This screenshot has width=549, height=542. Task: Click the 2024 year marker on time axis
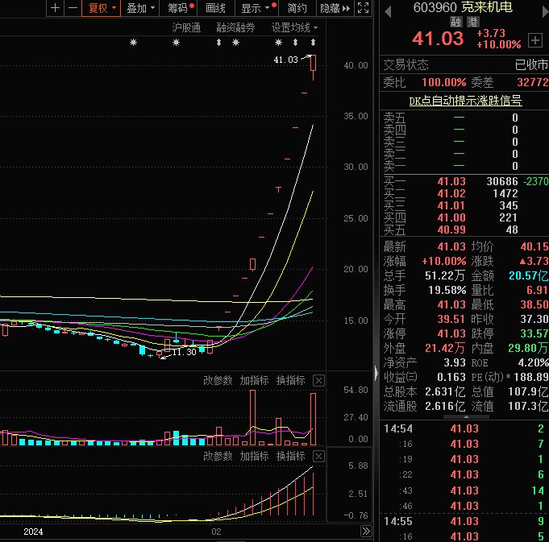tap(33, 532)
